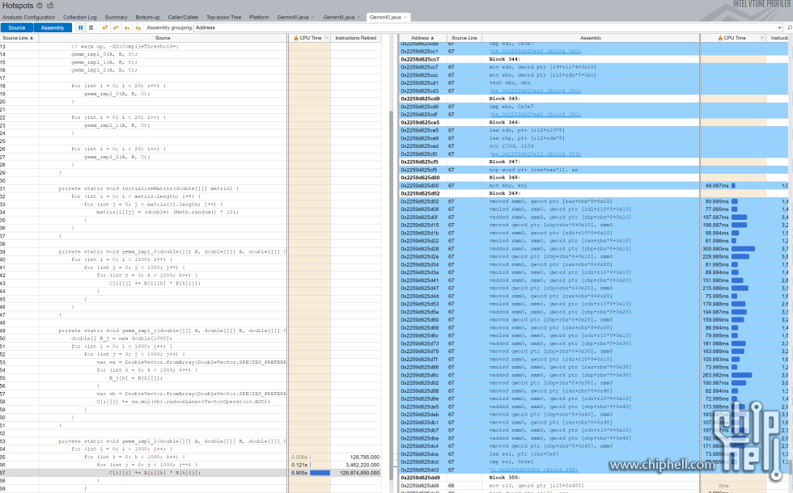Select the 'Block 345:' assembly row

pyautogui.click(x=594, y=99)
